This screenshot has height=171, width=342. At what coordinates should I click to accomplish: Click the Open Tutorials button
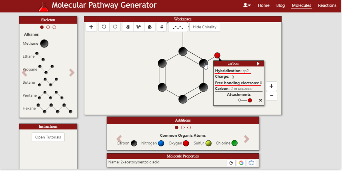click(48, 137)
